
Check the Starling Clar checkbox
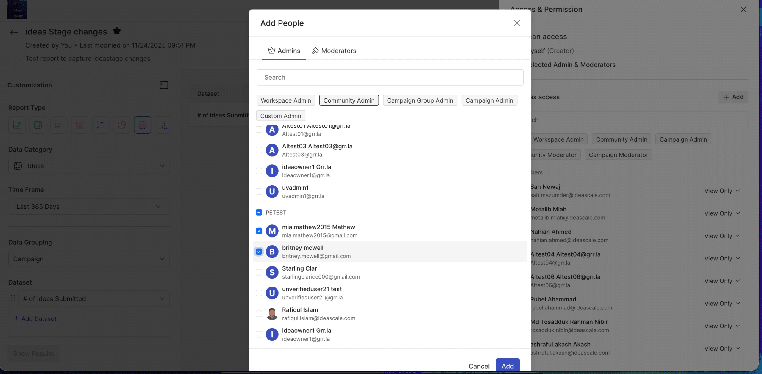tap(259, 272)
